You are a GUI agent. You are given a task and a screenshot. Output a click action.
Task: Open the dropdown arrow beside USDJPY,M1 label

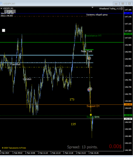[1, 9]
